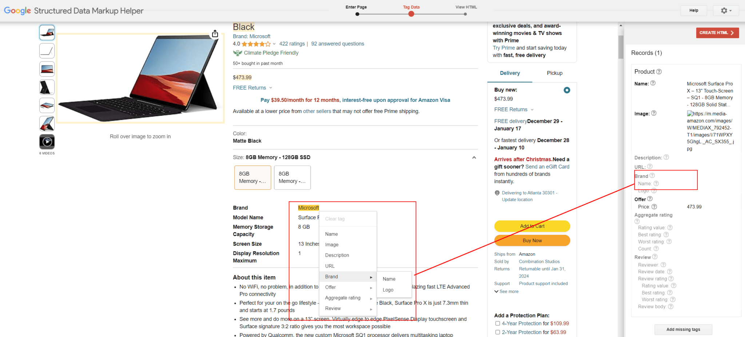745x337 pixels.
Task: Select the Buy new radio button
Action: tap(566, 90)
